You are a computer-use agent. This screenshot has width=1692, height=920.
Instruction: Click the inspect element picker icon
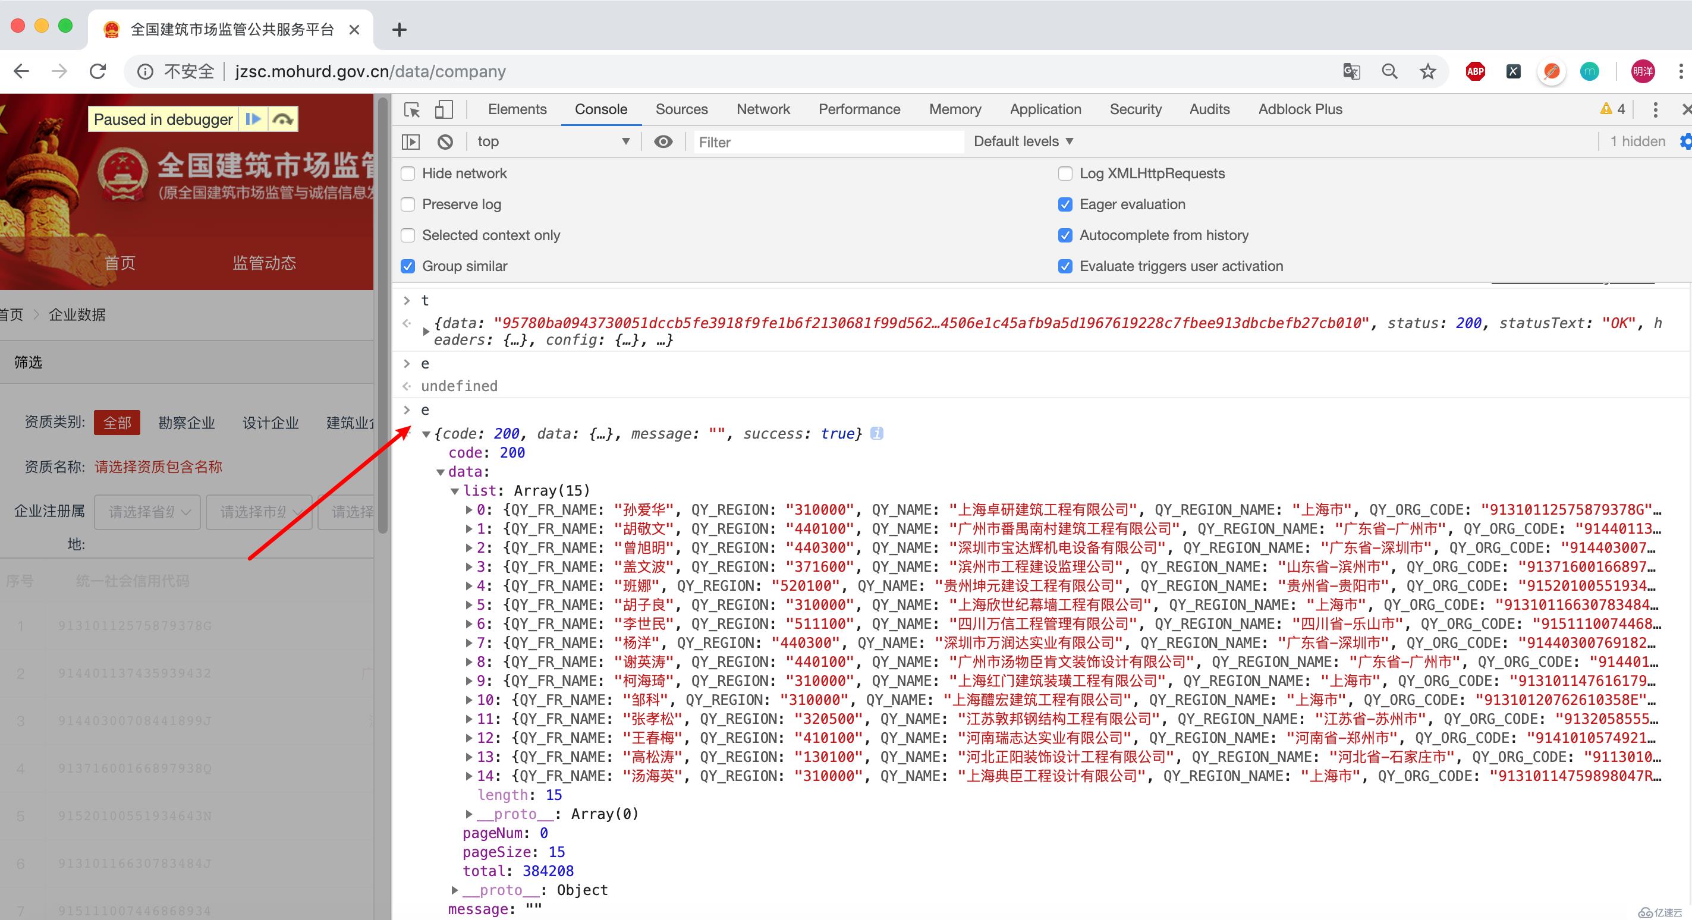(411, 109)
